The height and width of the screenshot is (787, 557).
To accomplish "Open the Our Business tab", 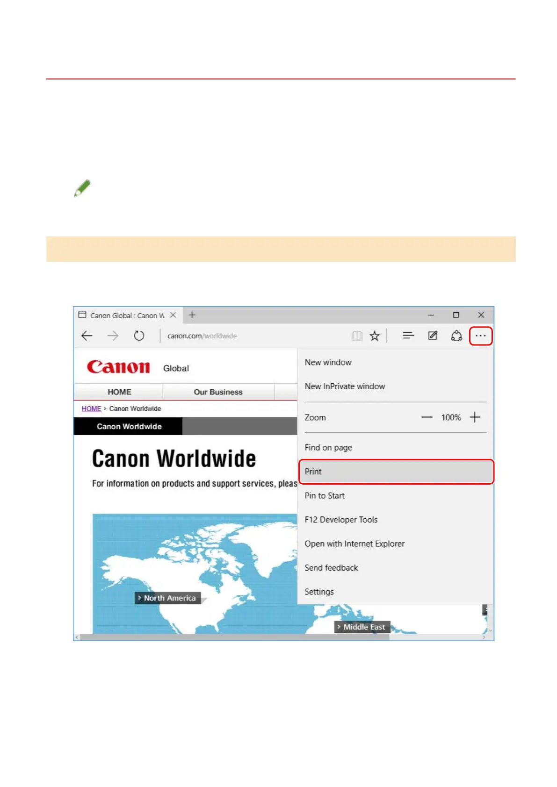I will click(218, 392).
